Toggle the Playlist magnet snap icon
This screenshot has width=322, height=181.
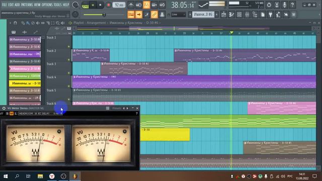(x=16, y=23)
